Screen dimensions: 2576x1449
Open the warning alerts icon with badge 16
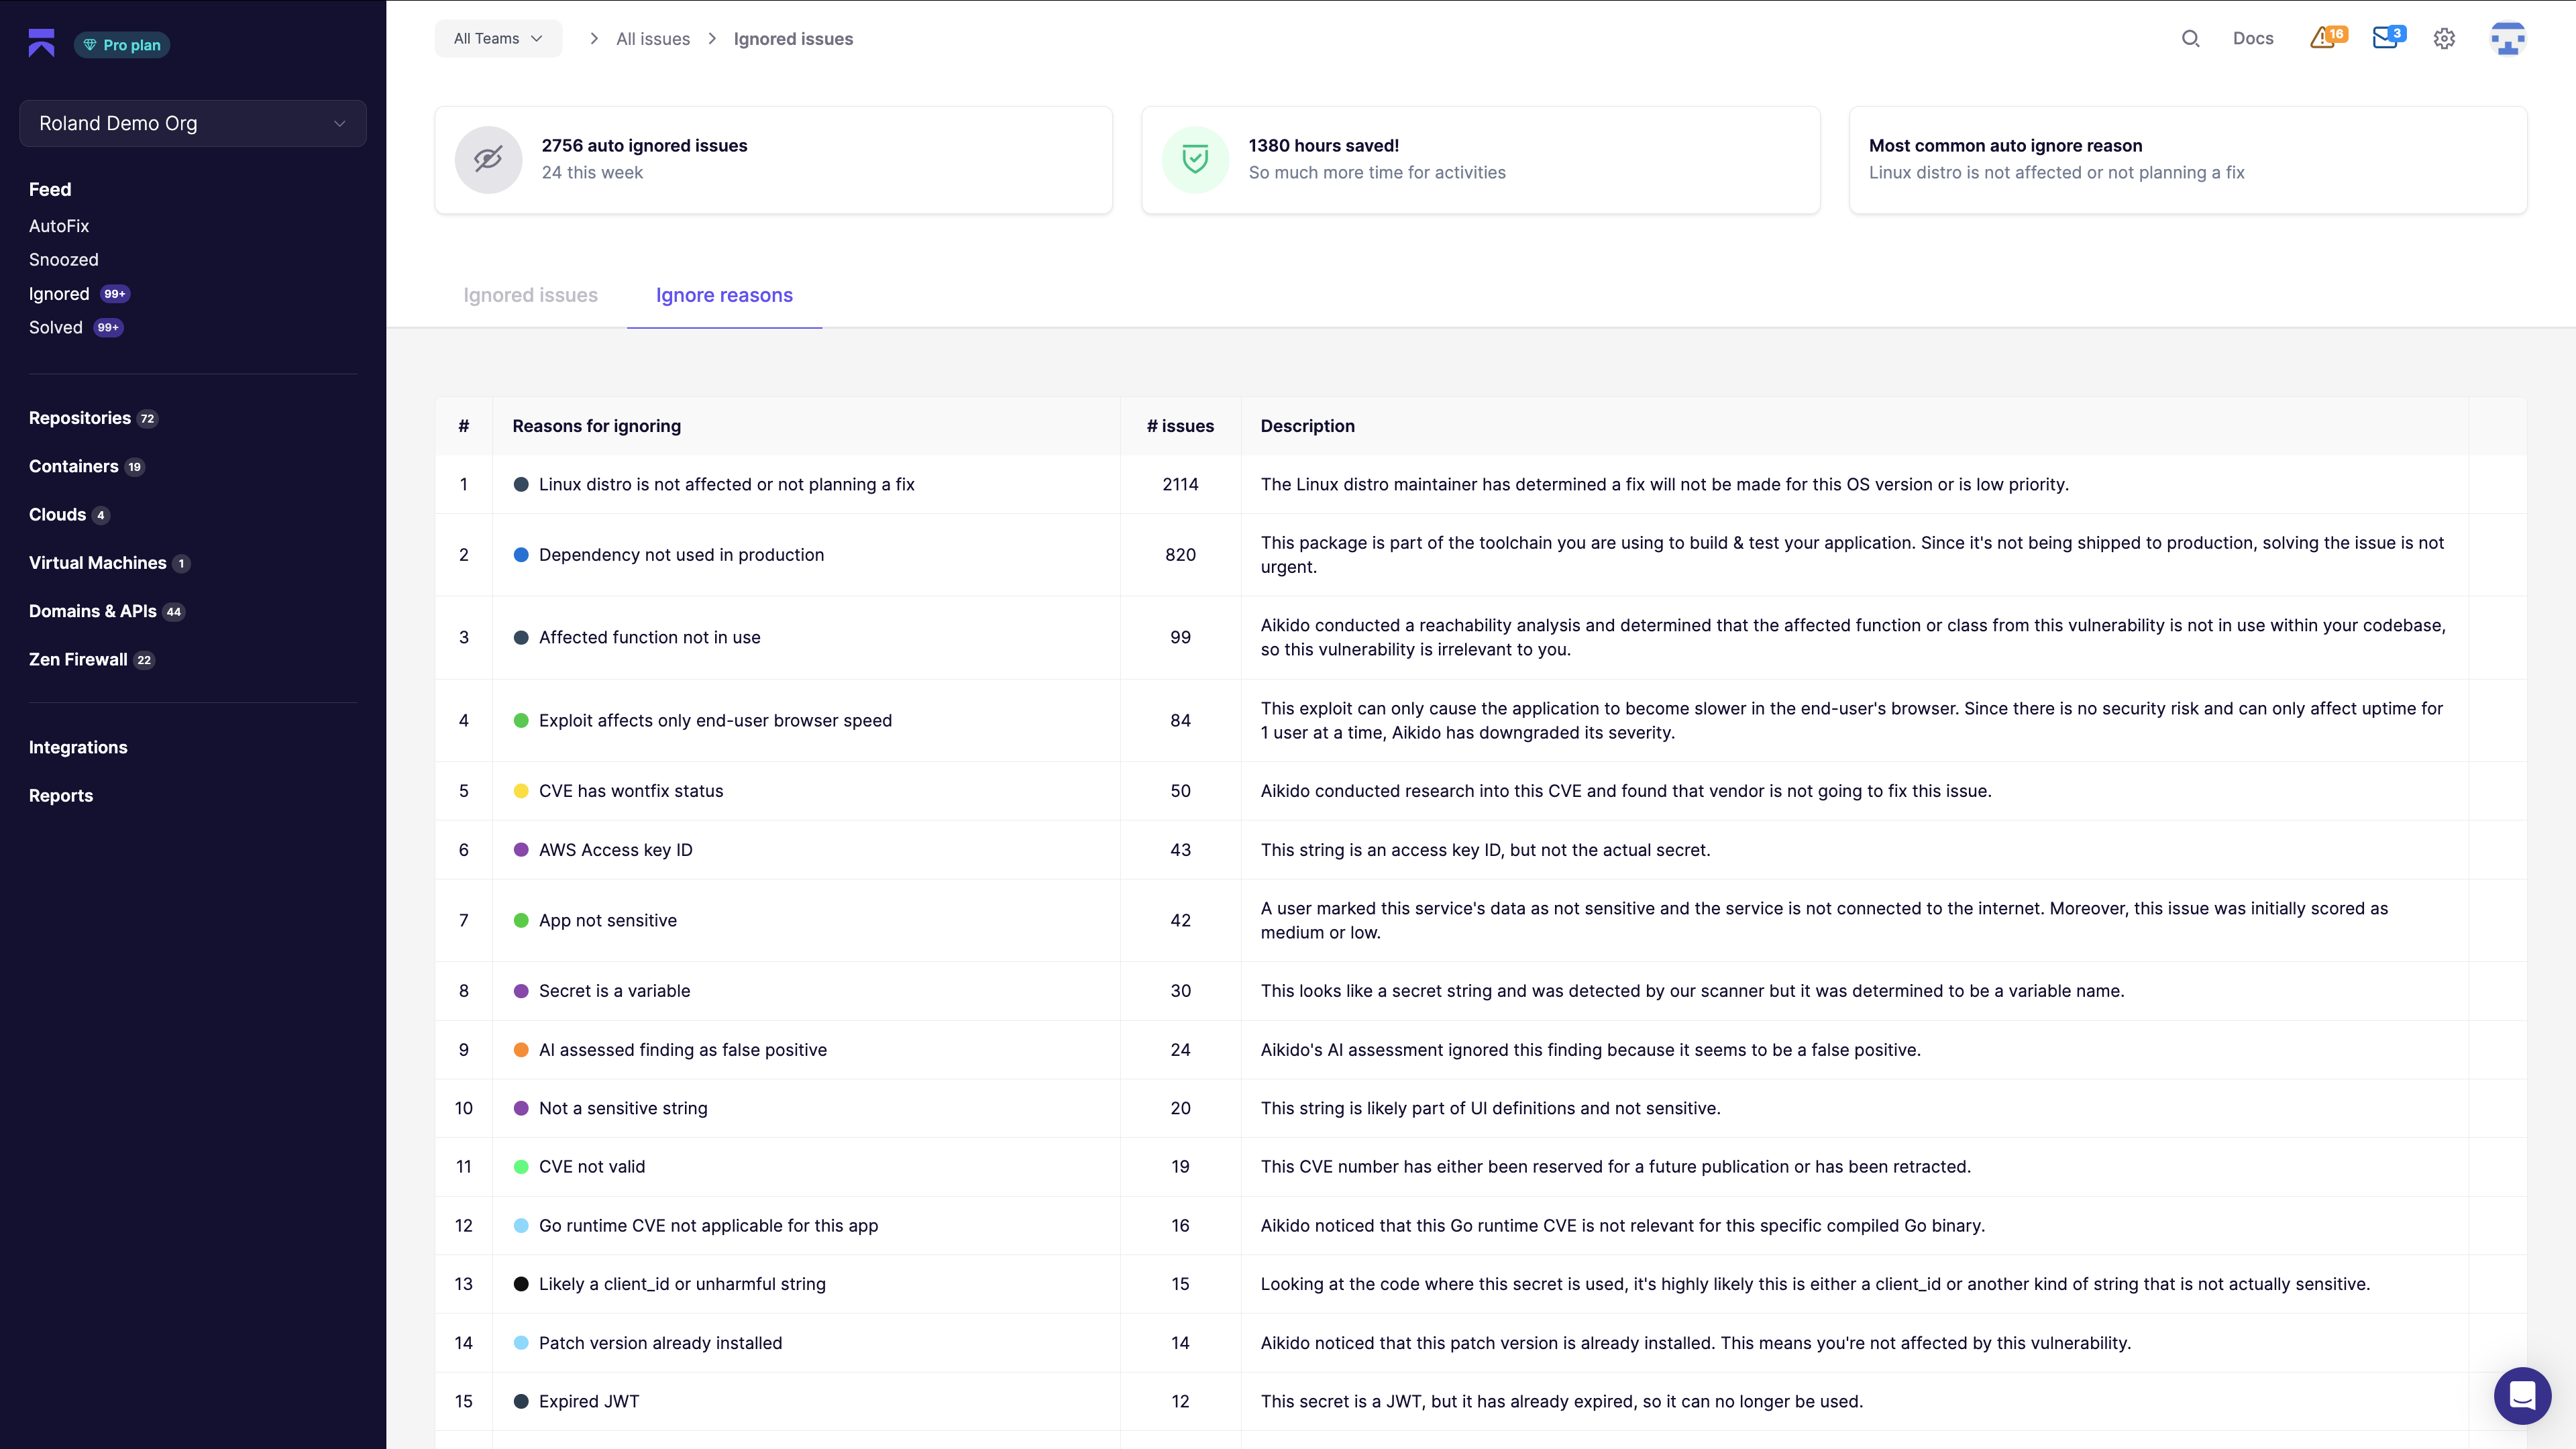point(2328,38)
